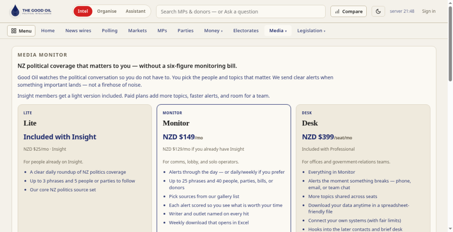Click the NZD $399/seat/mo price
Screen dimensions: 453x232
coord(327,137)
